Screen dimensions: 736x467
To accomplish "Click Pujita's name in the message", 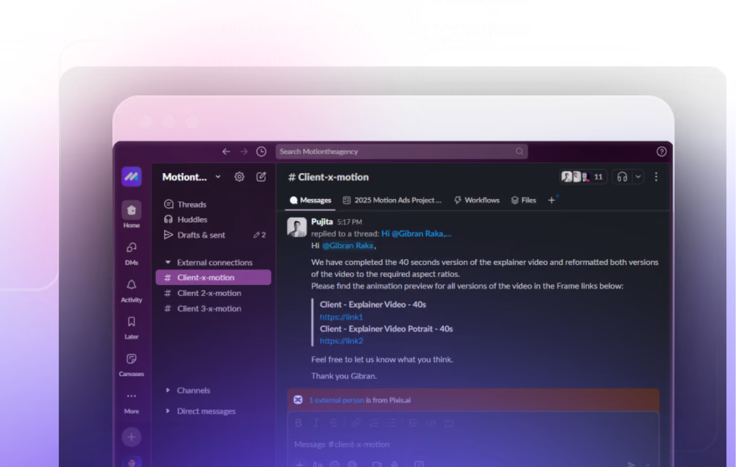I will click(322, 222).
